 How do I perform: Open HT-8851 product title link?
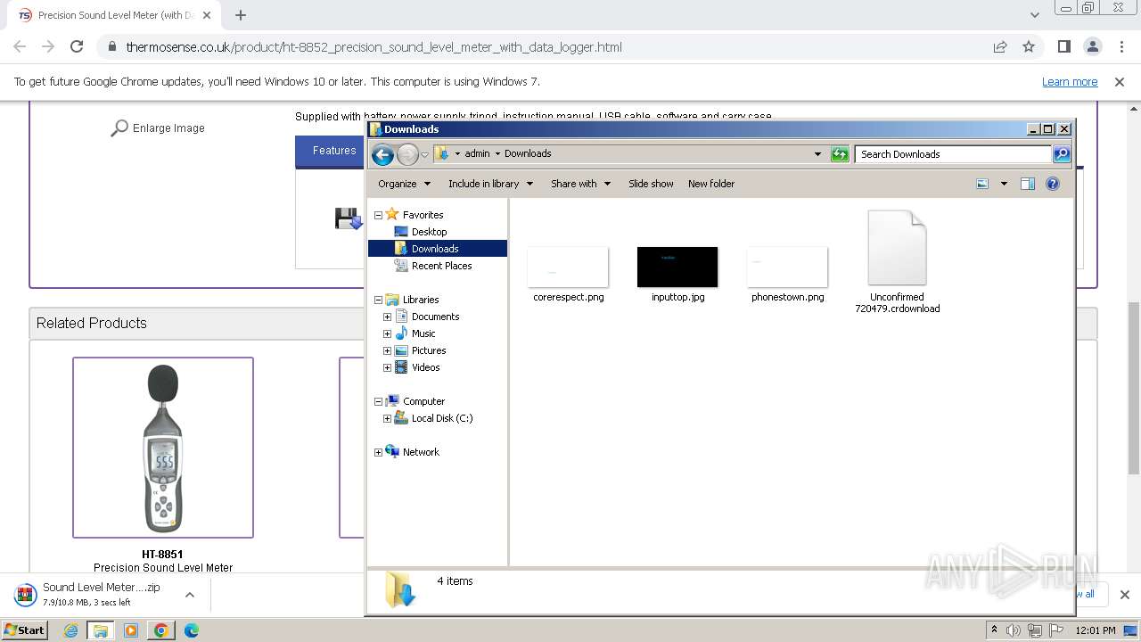point(162,555)
